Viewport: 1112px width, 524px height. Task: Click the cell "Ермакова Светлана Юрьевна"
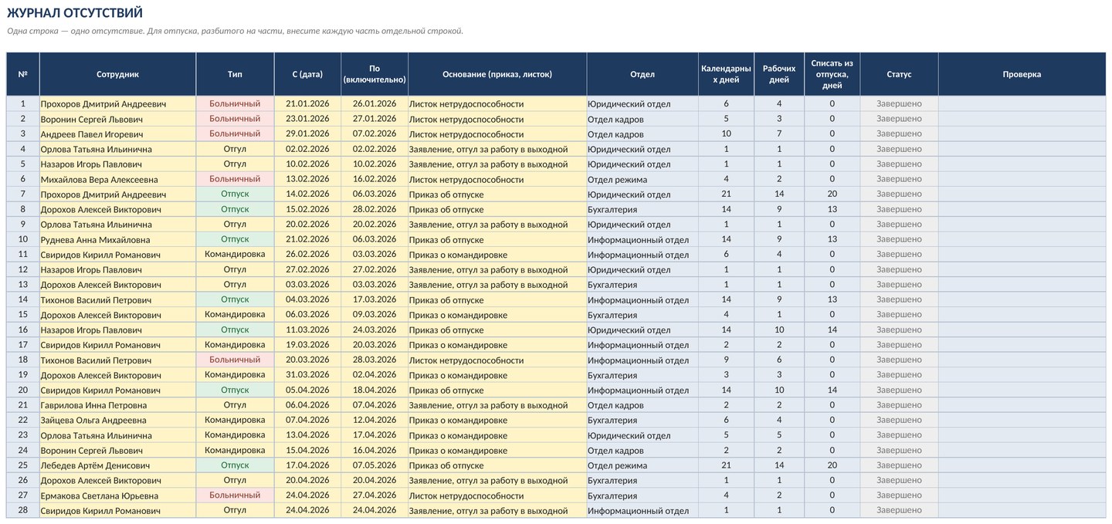tap(117, 495)
